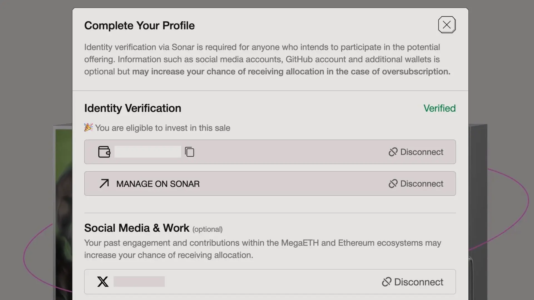This screenshot has height=300, width=534.
Task: Copy the wallet address with copy icon
Action: [189, 152]
